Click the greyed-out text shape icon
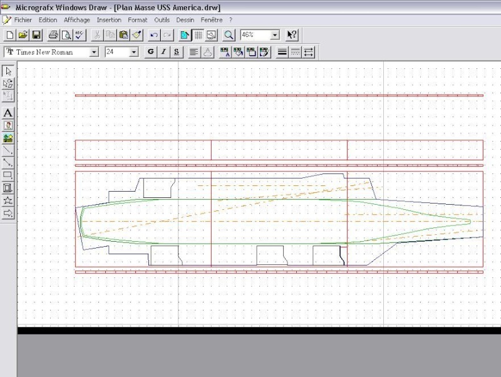 (208, 52)
